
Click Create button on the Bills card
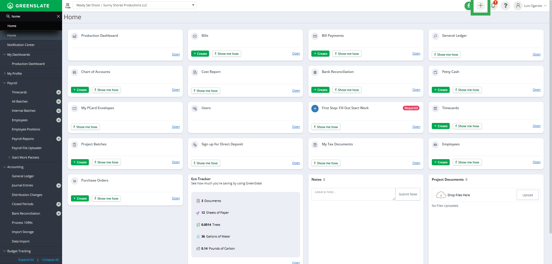200,54
